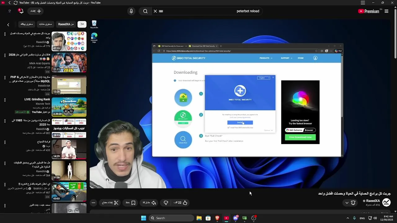This screenshot has width=397, height=223.
Task: Open Brave browser from taskbar
Action: [217, 218]
